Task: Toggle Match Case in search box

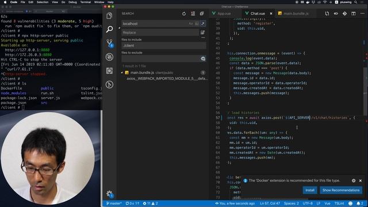Action: pyautogui.click(x=191, y=24)
